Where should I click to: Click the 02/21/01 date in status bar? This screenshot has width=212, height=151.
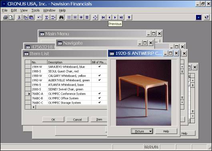[152, 147]
